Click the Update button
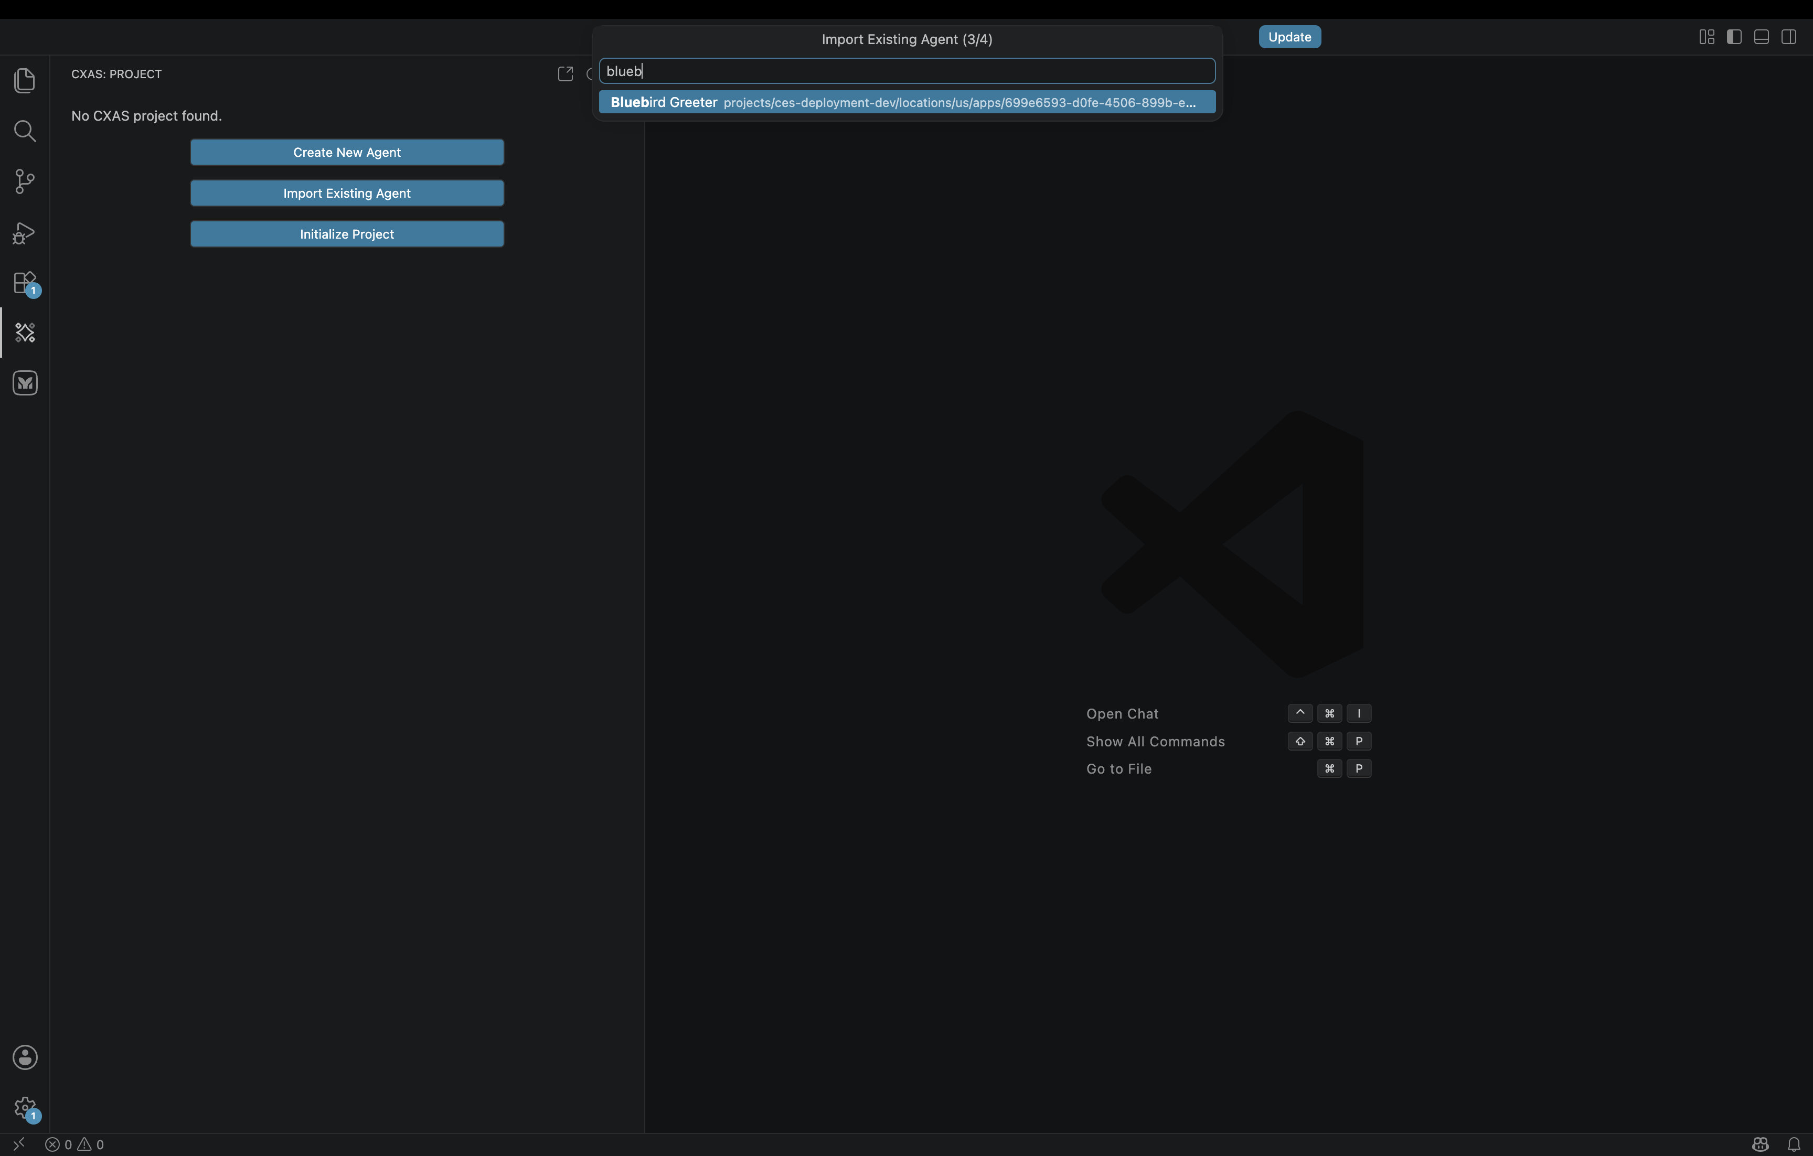The height and width of the screenshot is (1156, 1813). coord(1289,37)
